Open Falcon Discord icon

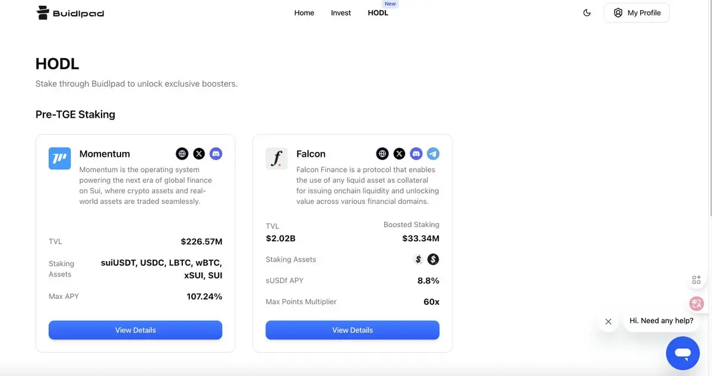tap(416, 154)
